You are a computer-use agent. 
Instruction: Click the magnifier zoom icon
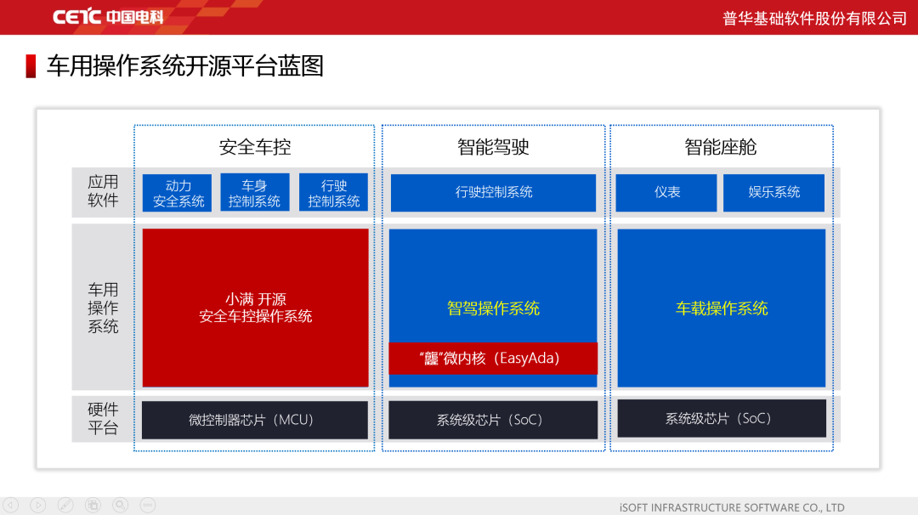pyautogui.click(x=120, y=505)
